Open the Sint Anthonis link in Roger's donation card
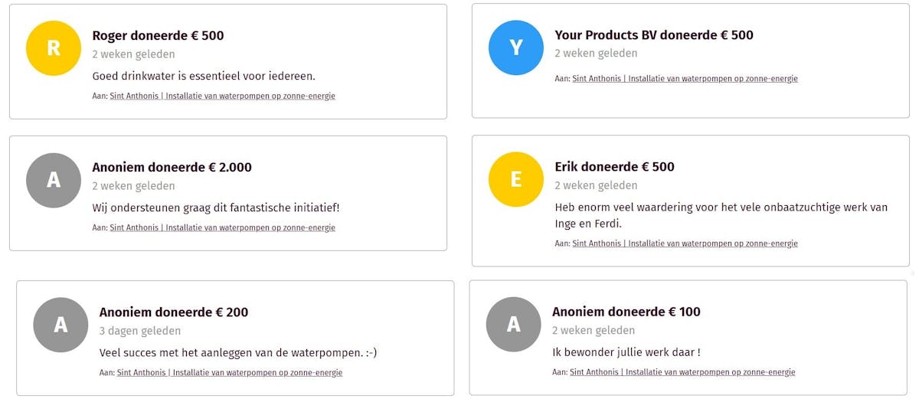 pos(222,96)
